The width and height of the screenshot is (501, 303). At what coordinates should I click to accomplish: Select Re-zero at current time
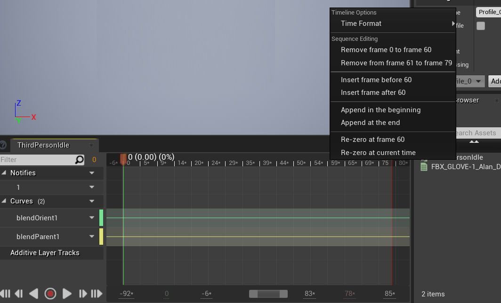[393, 152]
